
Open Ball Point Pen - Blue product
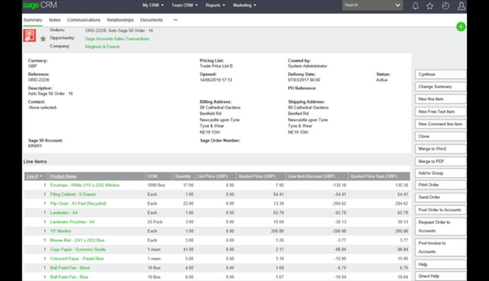[x=69, y=277]
